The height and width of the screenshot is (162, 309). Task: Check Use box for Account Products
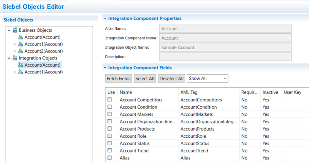click(x=109, y=129)
